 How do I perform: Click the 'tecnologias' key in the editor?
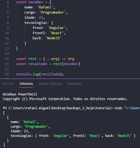36,23
